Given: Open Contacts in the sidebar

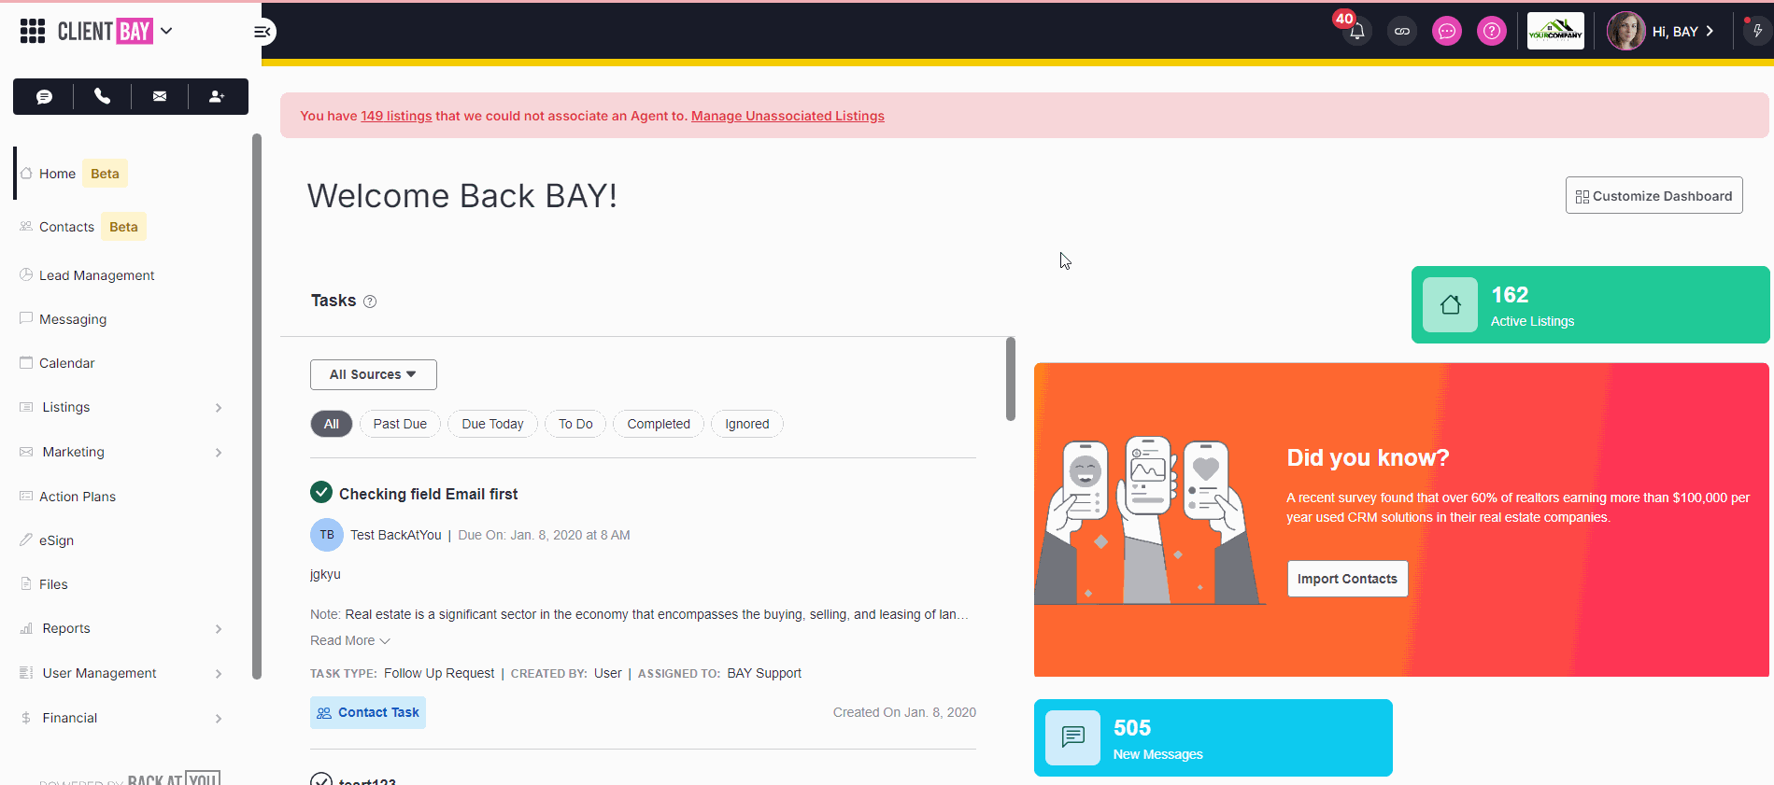Looking at the screenshot, I should tap(66, 227).
